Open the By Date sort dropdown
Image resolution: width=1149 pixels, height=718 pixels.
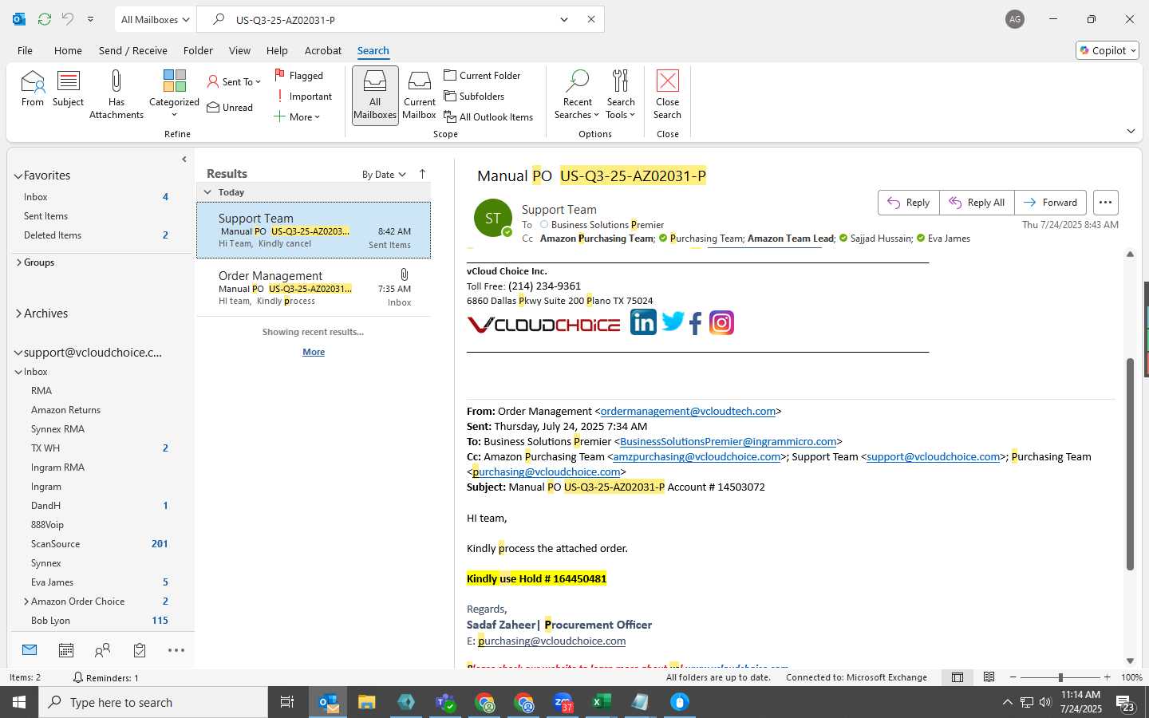coord(384,174)
